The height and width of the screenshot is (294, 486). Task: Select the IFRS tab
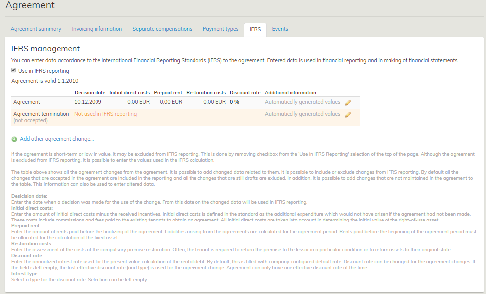coord(255,30)
